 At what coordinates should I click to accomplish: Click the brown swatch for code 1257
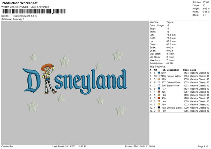(x=159, y=92)
